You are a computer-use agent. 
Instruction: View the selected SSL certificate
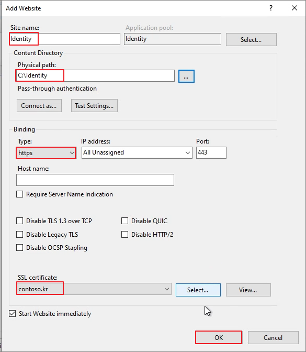248,290
